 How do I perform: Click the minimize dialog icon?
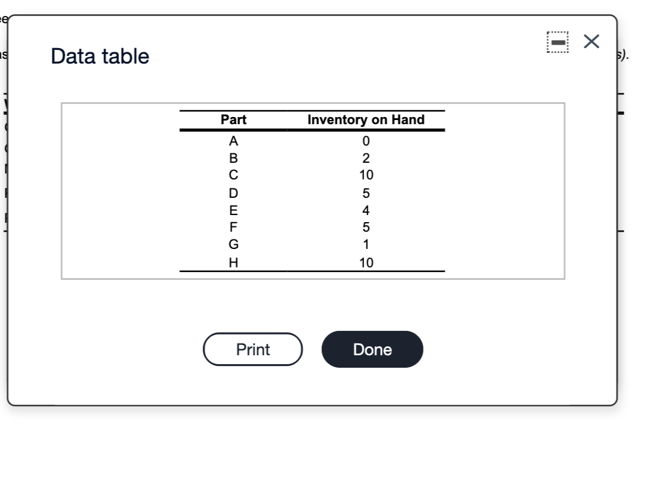coord(557,40)
